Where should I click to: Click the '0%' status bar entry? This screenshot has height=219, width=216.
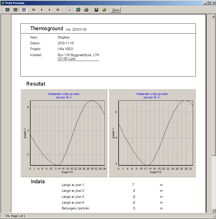[8, 216]
